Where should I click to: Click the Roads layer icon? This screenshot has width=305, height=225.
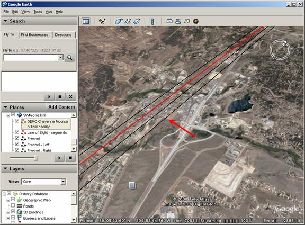[x=20, y=206]
